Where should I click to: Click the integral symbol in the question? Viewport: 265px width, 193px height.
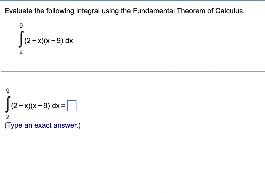21,39
